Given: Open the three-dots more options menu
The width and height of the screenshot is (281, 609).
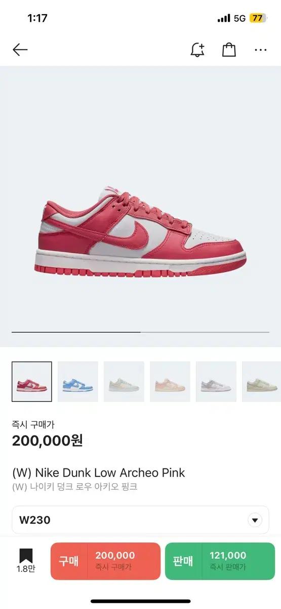Looking at the screenshot, I should pos(261,50).
